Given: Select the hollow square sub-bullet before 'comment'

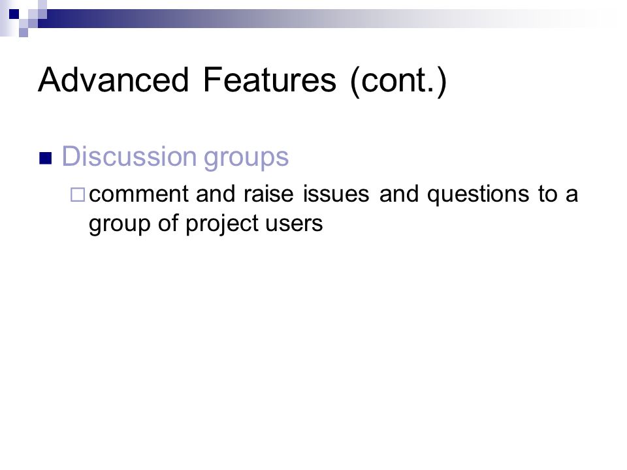Looking at the screenshot, I should (x=78, y=195).
